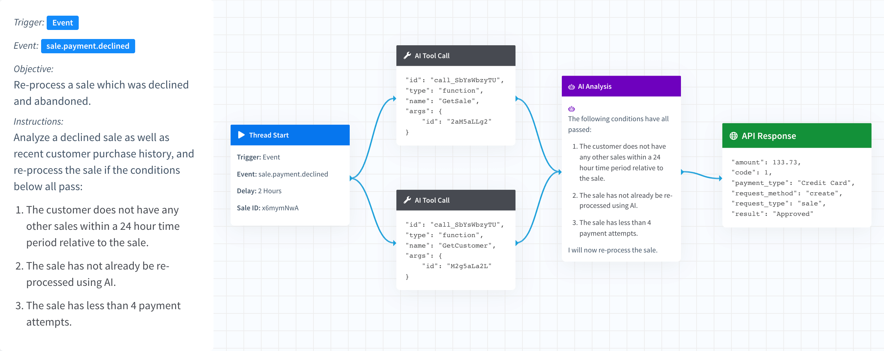Click the Objective label in left panel

pos(33,69)
